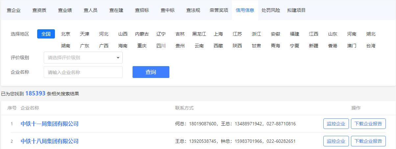
Task: Select the 全国 region filter
Action: point(46,34)
